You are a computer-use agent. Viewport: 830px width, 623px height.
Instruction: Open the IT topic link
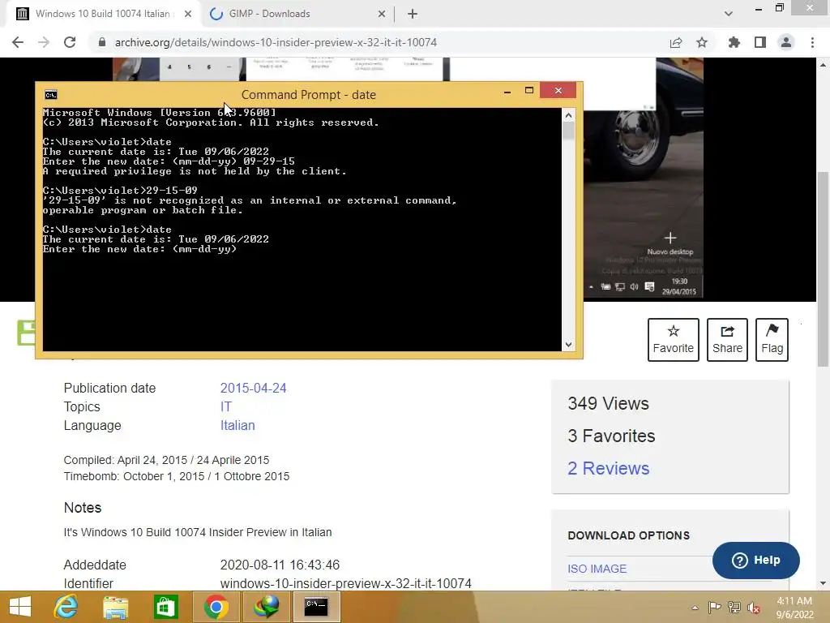pos(226,407)
